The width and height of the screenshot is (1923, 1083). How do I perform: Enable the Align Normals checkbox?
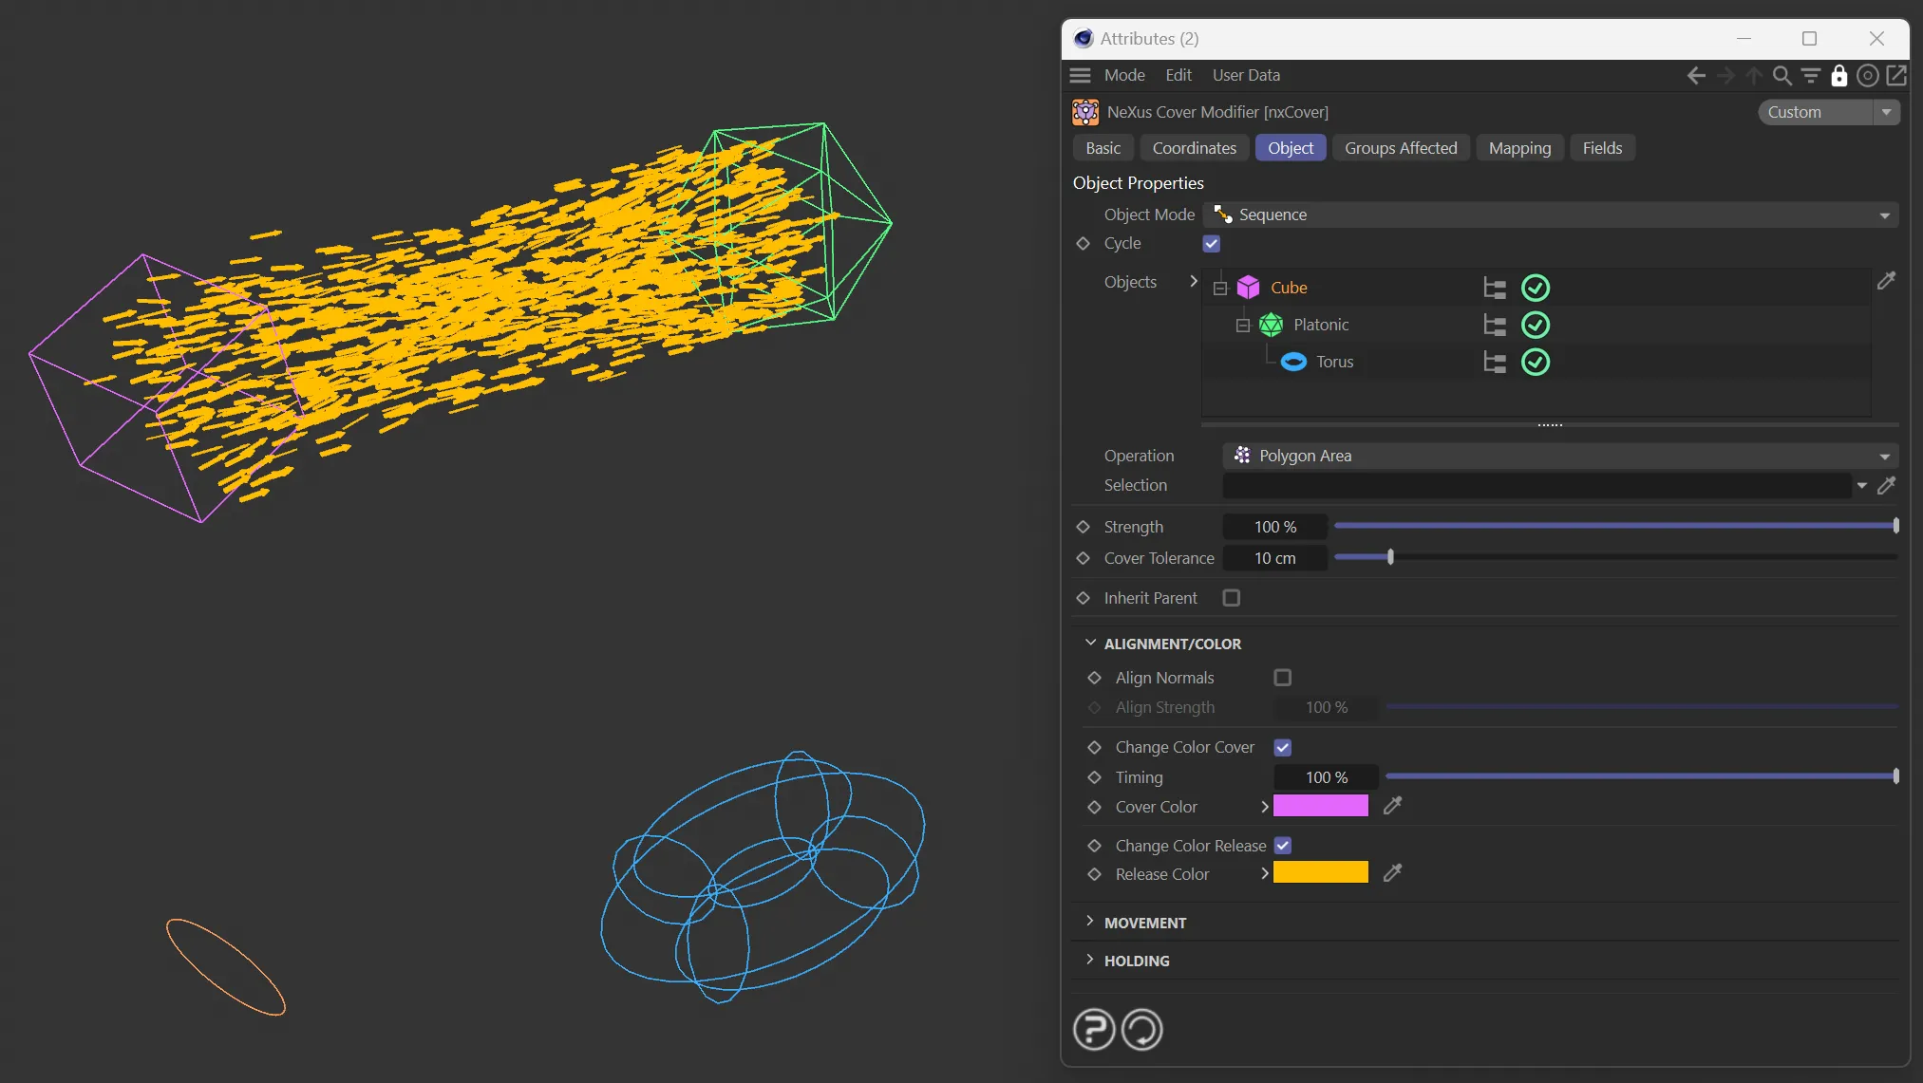[x=1282, y=678]
